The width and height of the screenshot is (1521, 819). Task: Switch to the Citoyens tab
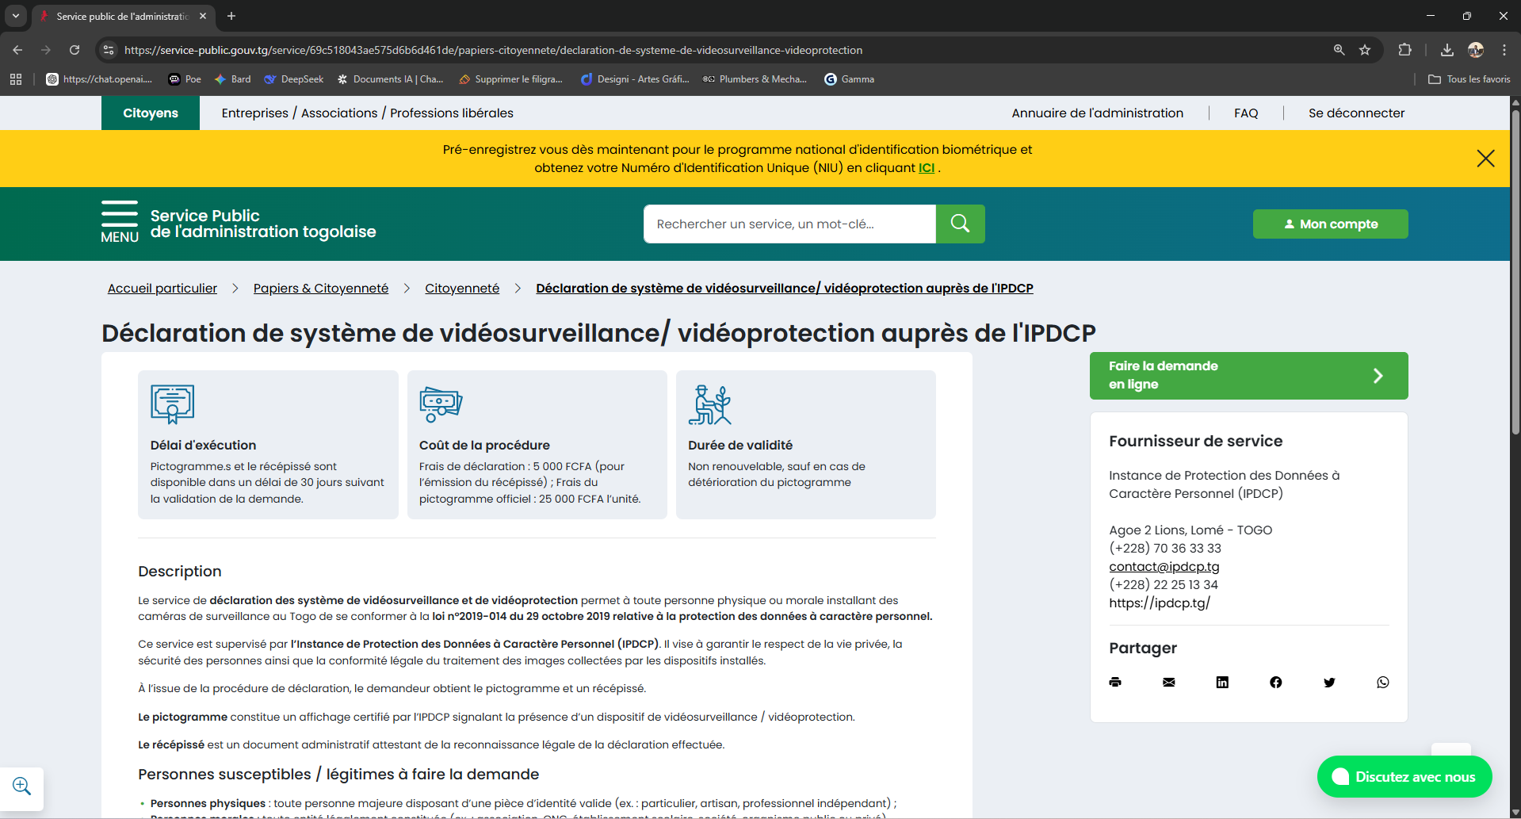[x=150, y=113]
